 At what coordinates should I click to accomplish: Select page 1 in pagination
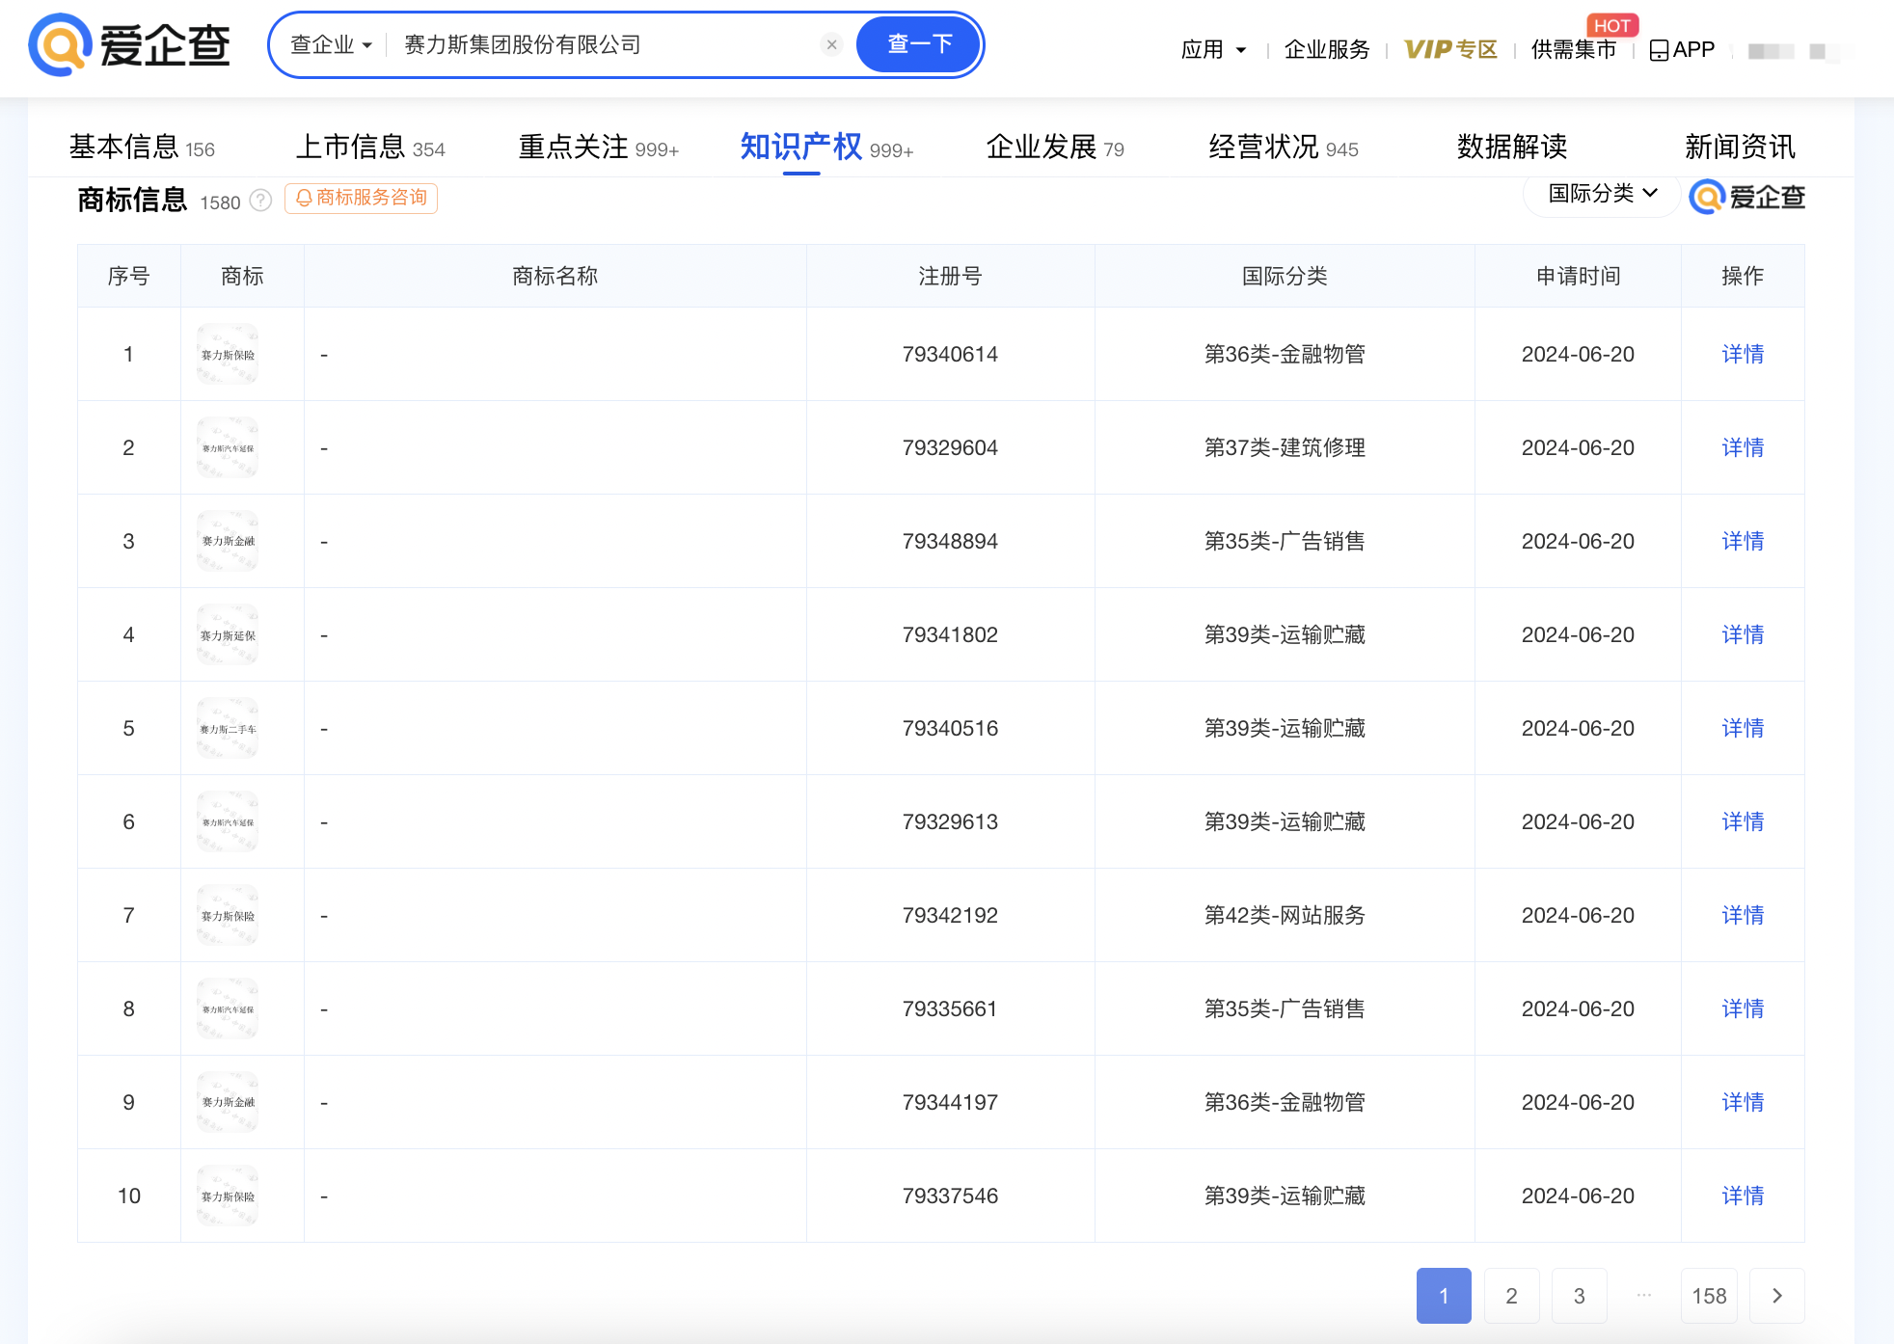(x=1444, y=1296)
